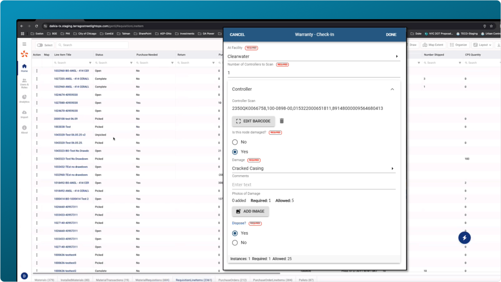Image resolution: width=501 pixels, height=282 pixels.
Task: Click the About icon in sidebar
Action: point(24,129)
